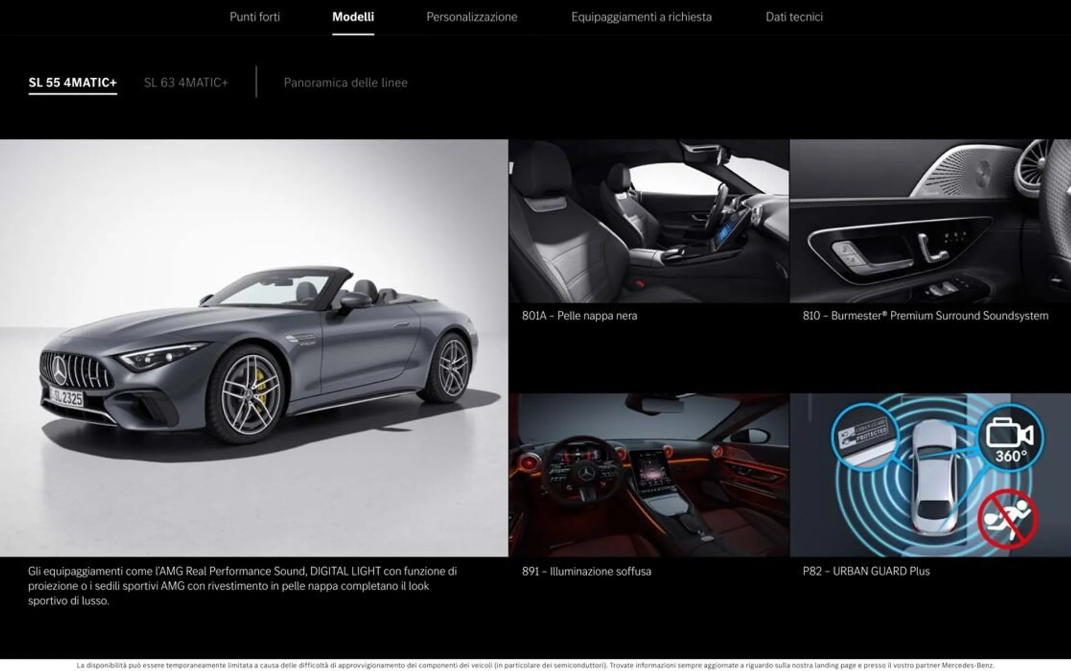Switch to the Dati tecnici tab

tap(794, 17)
